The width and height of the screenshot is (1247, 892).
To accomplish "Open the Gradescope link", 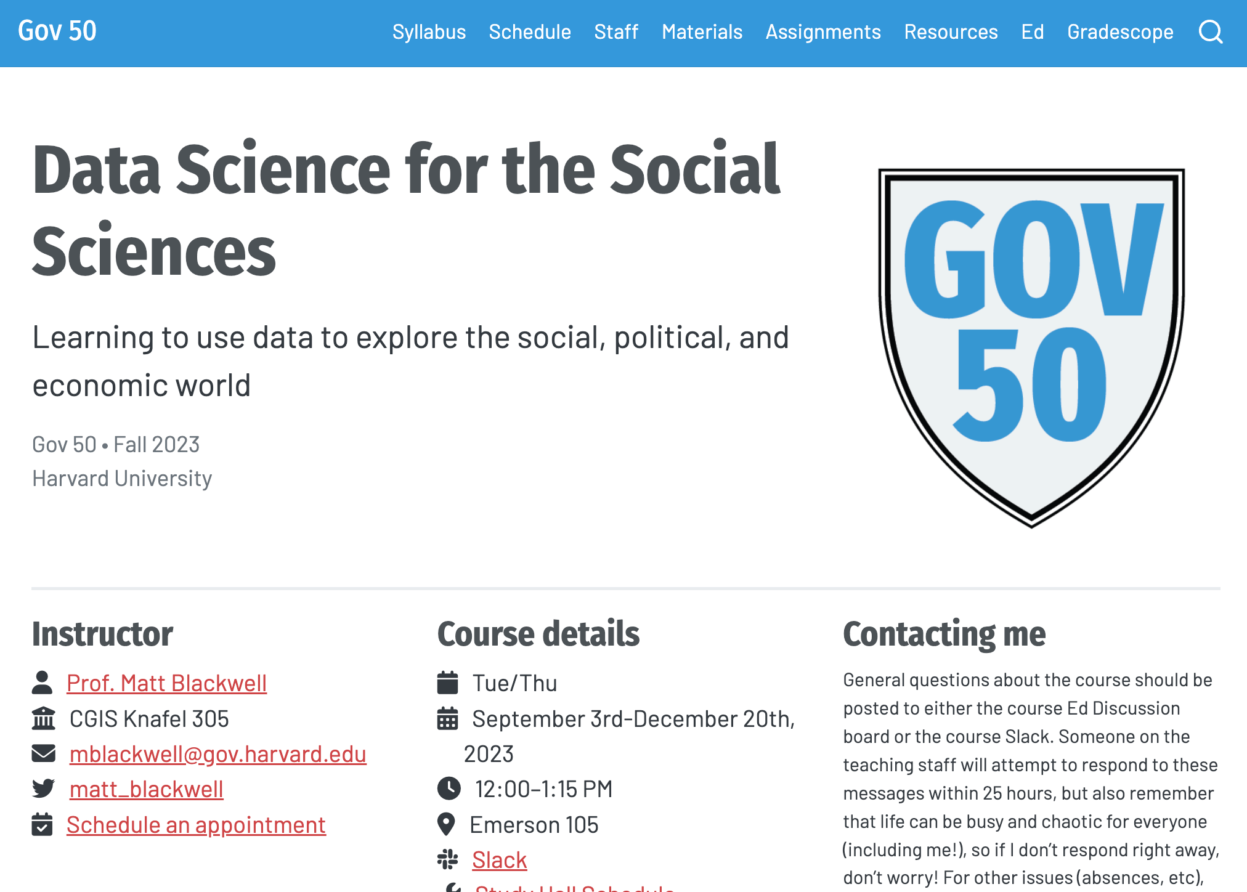I will (x=1120, y=32).
